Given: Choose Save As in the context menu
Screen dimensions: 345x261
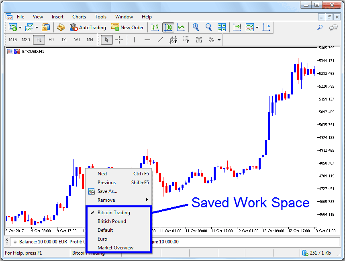Looking at the screenshot, I should 107,191.
